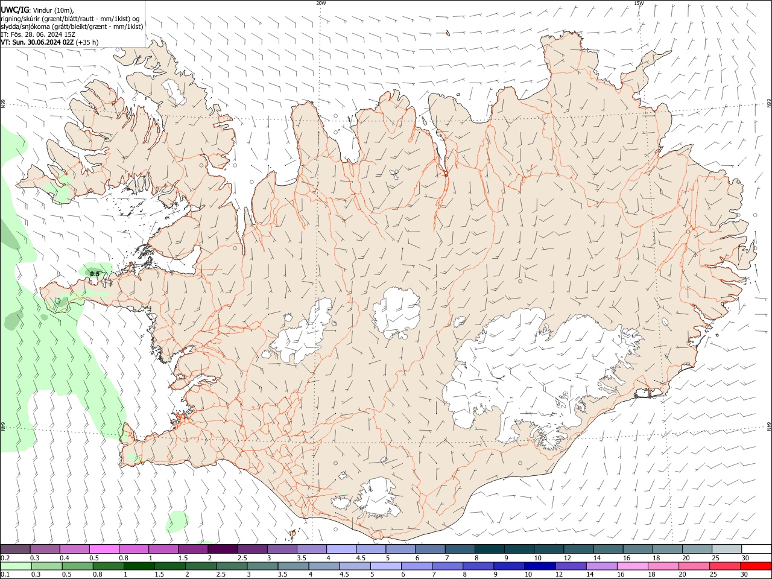Click lower legend swatch starting at 2
This screenshot has height=579, width=772.
pyautogui.click(x=200, y=566)
